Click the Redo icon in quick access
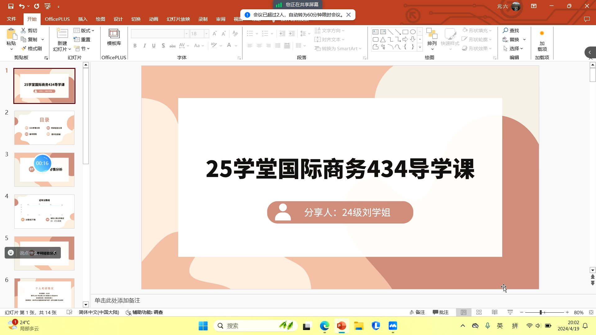Screen dimensions: 596x335 (x=37, y=6)
